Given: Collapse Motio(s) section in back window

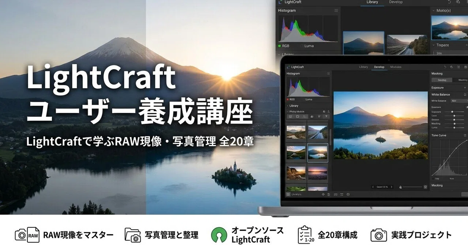Looking at the screenshot, I should click(x=433, y=11).
